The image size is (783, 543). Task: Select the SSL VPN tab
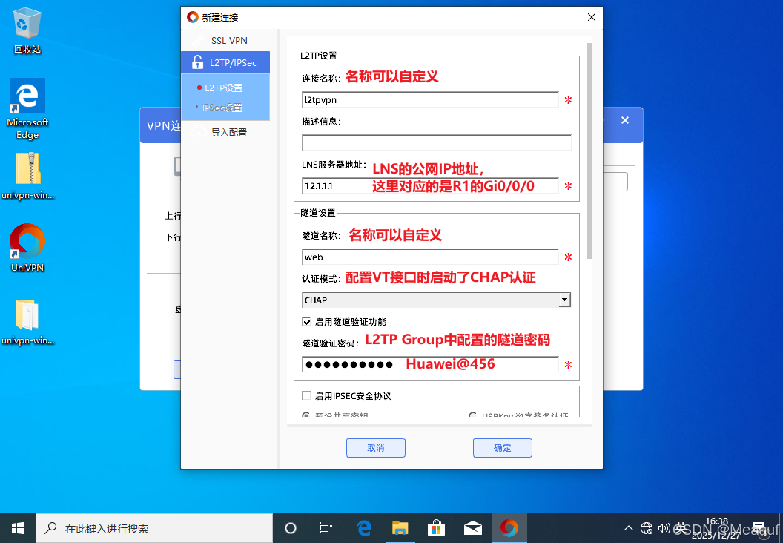click(x=225, y=40)
